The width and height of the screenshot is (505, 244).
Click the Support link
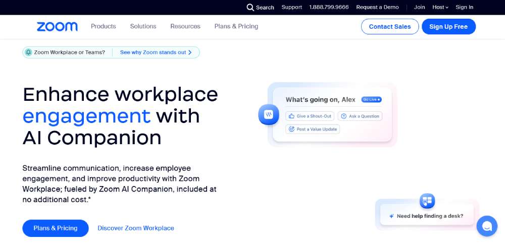292,8
